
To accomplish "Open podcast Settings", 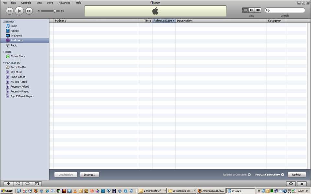I will tap(89, 175).
